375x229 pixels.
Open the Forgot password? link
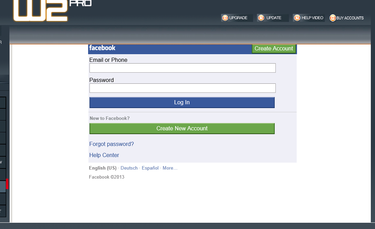pyautogui.click(x=111, y=144)
